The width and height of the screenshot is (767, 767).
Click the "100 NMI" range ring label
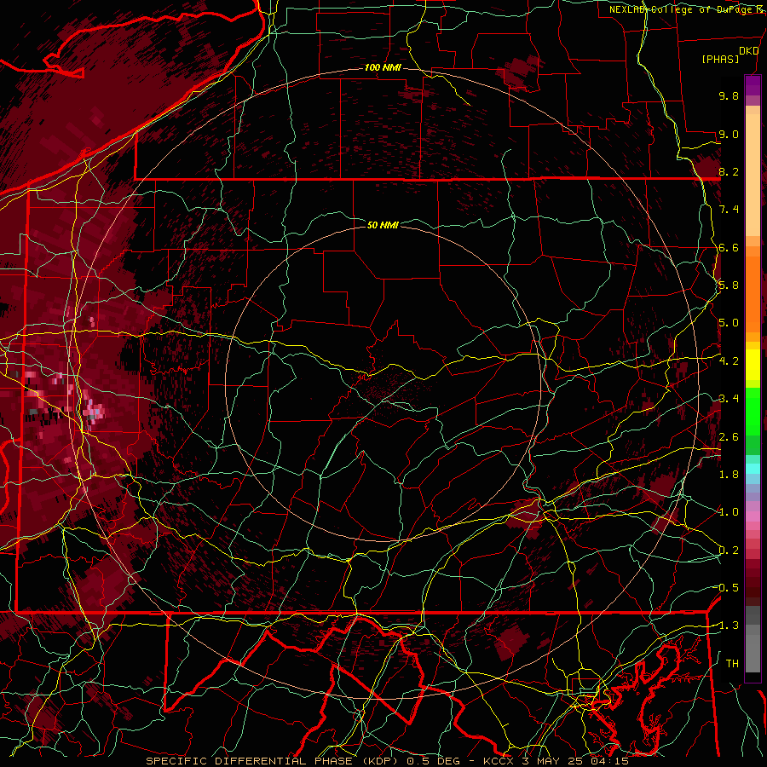(x=383, y=67)
